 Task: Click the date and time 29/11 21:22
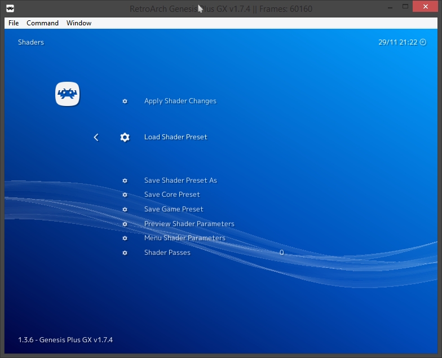pos(398,42)
